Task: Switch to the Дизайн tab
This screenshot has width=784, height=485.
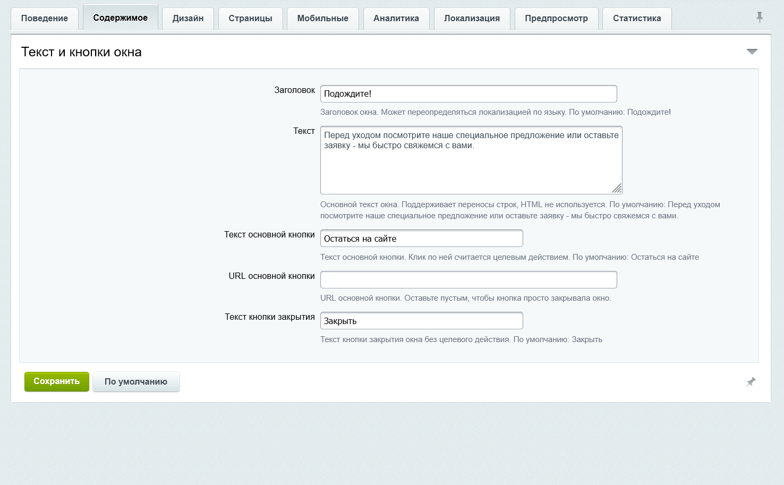Action: (188, 18)
